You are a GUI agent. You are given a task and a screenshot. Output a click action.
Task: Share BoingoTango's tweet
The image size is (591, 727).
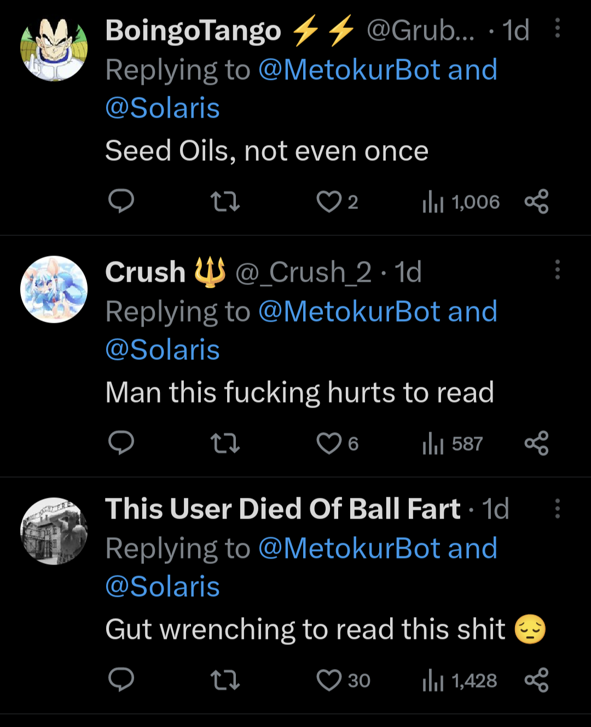[536, 201]
